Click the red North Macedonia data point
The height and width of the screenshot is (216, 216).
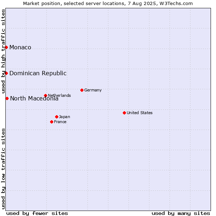pos(7,99)
